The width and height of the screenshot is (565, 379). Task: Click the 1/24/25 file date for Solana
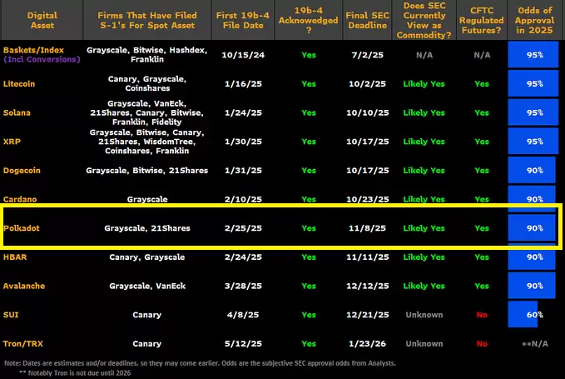point(243,112)
